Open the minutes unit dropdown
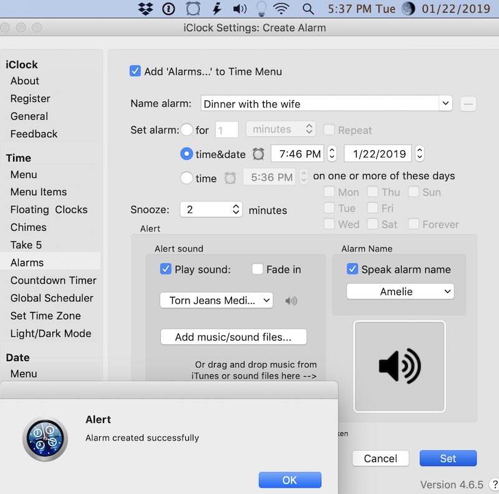This screenshot has height=494, width=499. pyautogui.click(x=281, y=129)
